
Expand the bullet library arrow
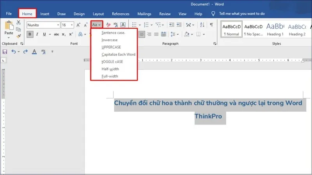pyautogui.click(x=140, y=25)
